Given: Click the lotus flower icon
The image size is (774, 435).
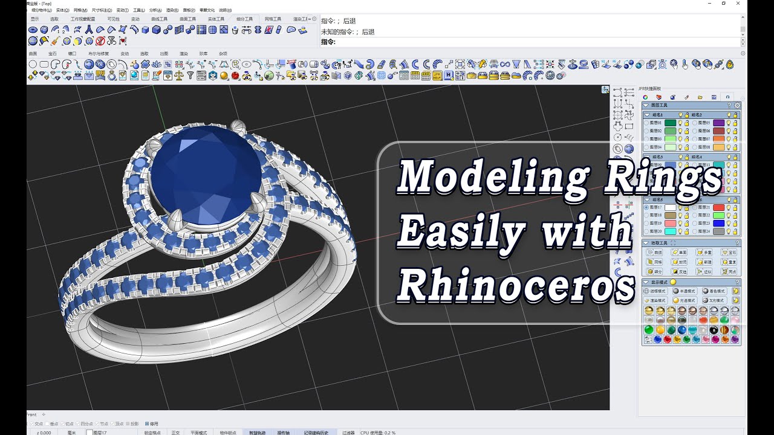Looking at the screenshot, I should click(x=157, y=63).
